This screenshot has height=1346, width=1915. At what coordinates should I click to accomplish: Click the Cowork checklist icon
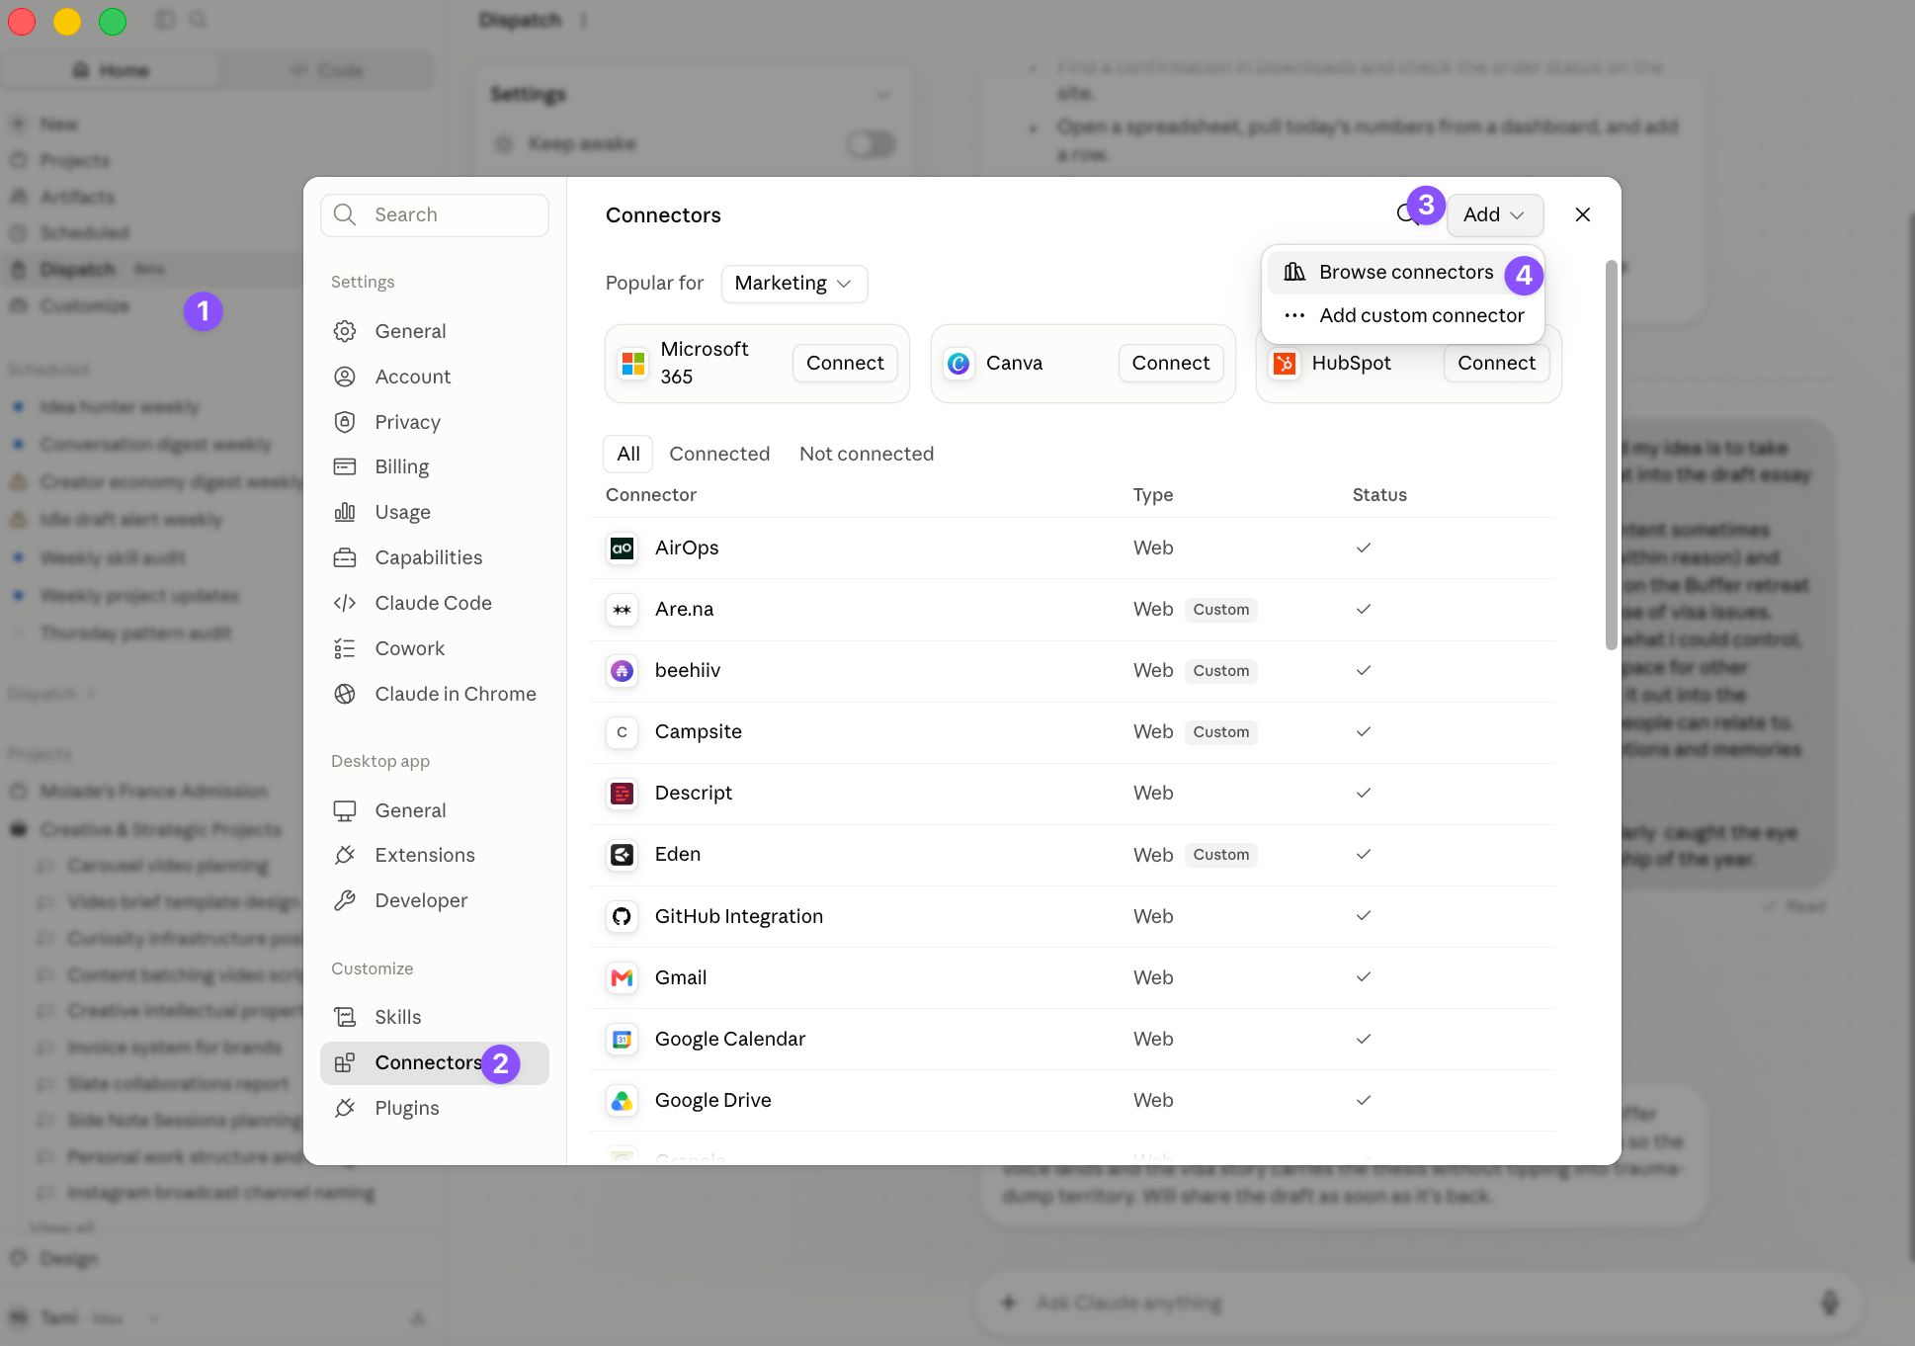345,648
